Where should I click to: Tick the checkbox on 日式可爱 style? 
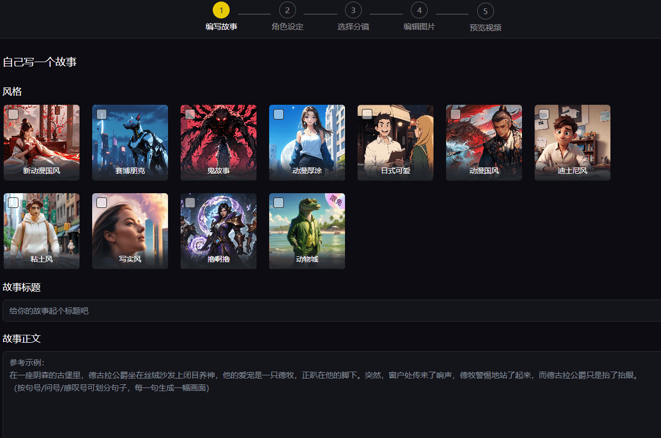coord(367,114)
